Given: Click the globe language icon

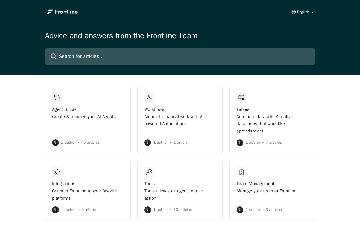Looking at the screenshot, I should point(294,12).
